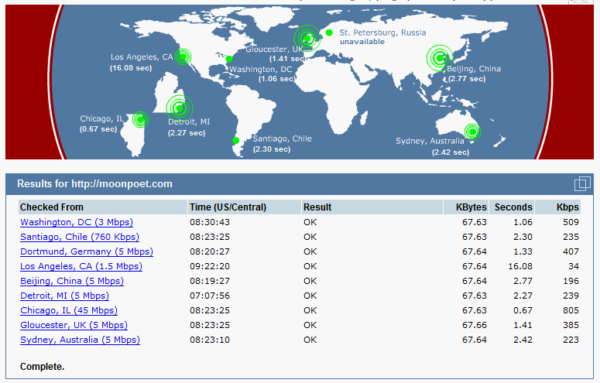Click the Santiago, Chile map dot

(x=236, y=140)
